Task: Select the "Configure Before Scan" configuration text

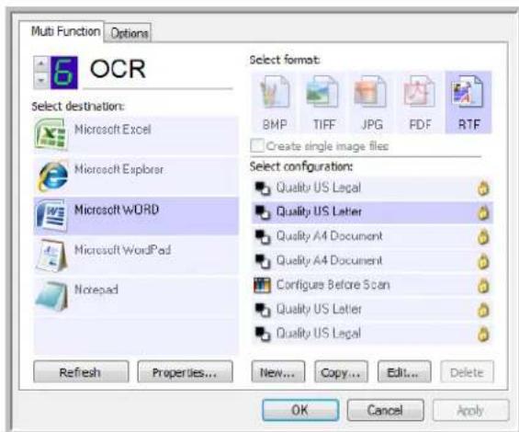Action: (x=333, y=285)
